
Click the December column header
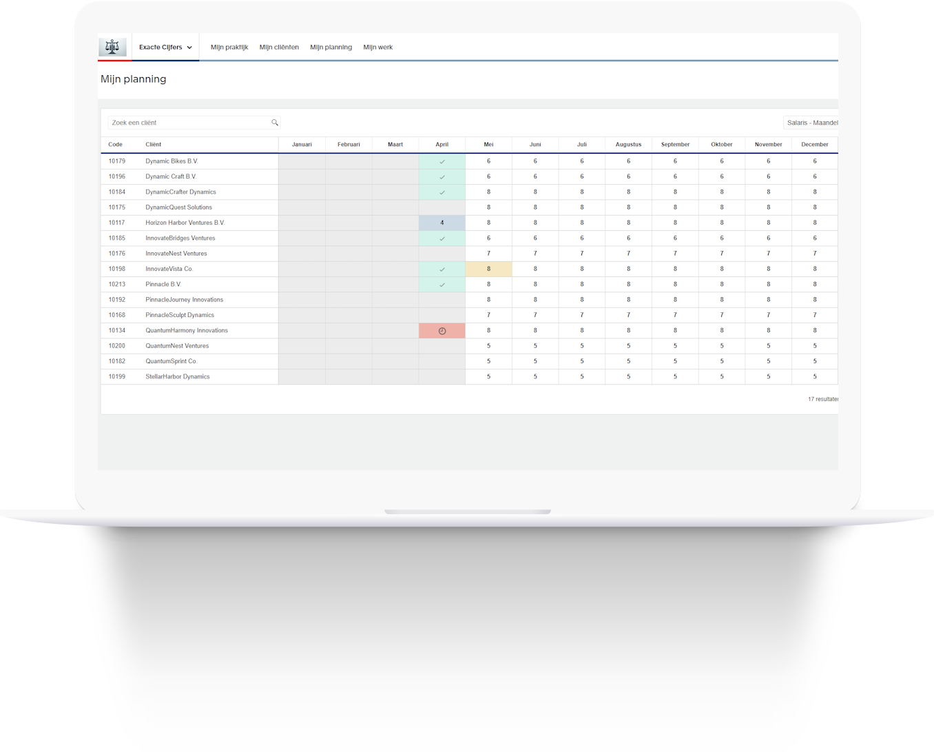click(815, 145)
